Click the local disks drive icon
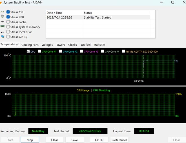Screen dimensions: 186x143 3,32
